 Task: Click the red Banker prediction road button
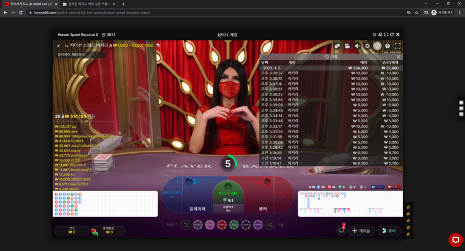click(394, 187)
